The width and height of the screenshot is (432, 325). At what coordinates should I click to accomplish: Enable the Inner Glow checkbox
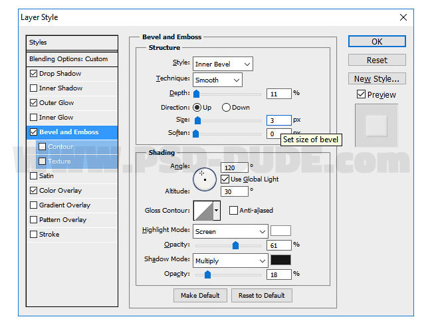point(33,118)
